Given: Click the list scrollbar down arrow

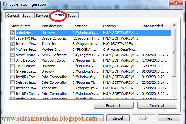Looking at the screenshot, I should tap(174, 96).
